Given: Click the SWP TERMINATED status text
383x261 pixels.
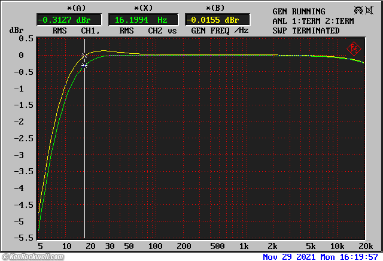Looking at the screenshot, I should click(305, 31).
